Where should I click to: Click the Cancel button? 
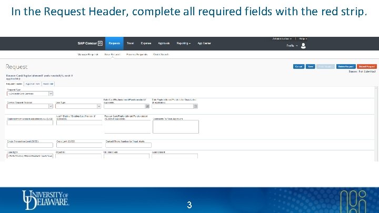pyautogui.click(x=299, y=66)
